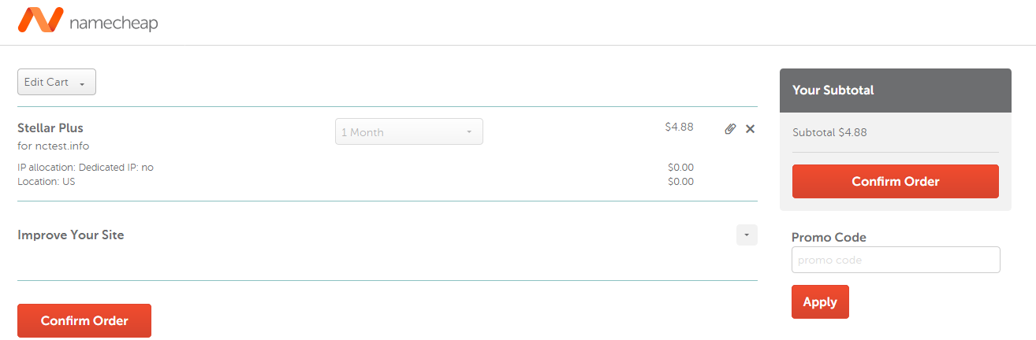The height and width of the screenshot is (340, 1036).
Task: Expand Improve Your Site section arrow
Action: tap(746, 235)
